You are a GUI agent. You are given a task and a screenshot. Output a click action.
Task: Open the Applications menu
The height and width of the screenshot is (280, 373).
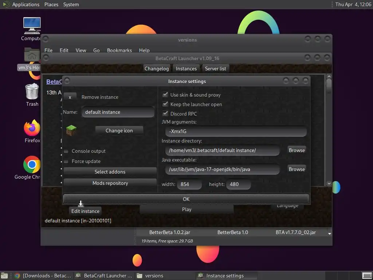(26, 4)
